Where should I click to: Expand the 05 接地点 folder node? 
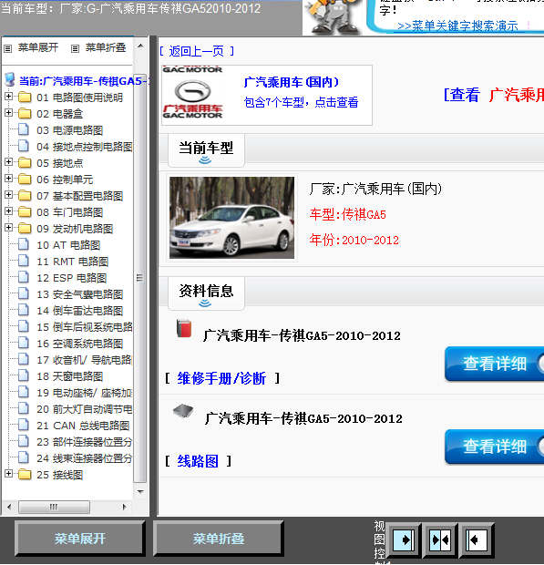8,162
